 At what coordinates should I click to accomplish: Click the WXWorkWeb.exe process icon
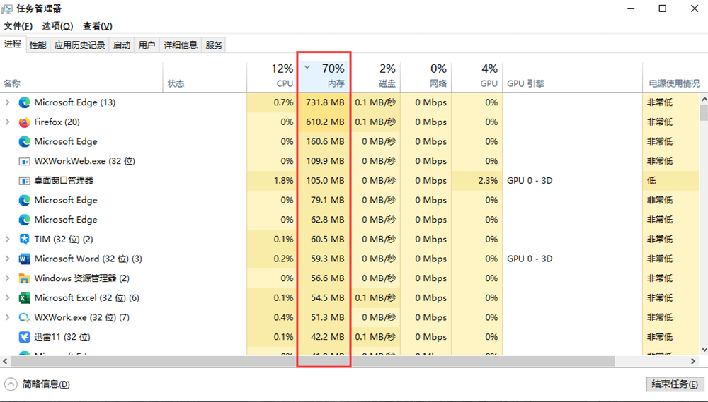[x=24, y=161]
